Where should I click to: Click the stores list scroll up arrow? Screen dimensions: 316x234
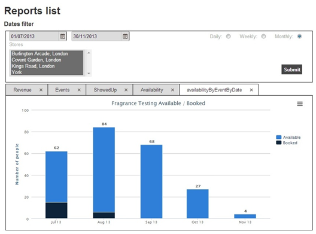(x=89, y=53)
